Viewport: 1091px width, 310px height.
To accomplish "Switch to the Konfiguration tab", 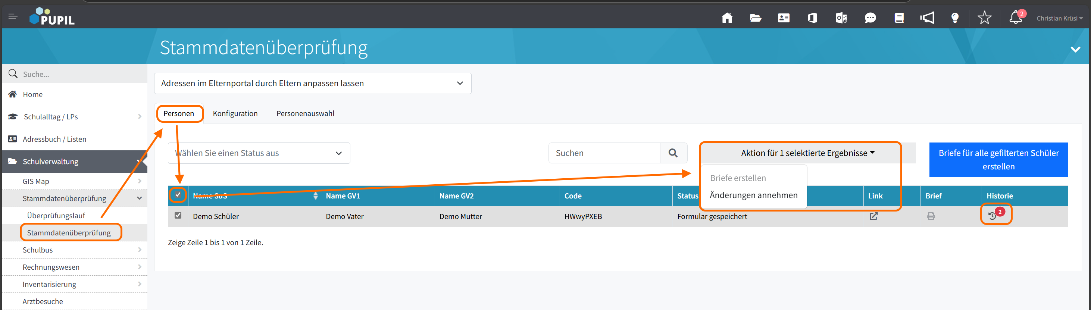I will tap(235, 113).
